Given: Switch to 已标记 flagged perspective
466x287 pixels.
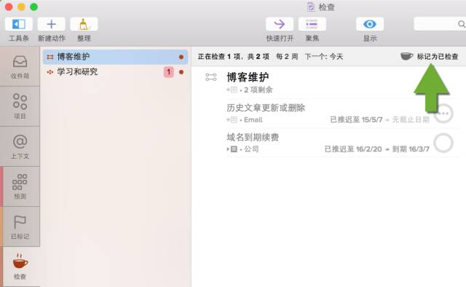Looking at the screenshot, I should [20, 227].
